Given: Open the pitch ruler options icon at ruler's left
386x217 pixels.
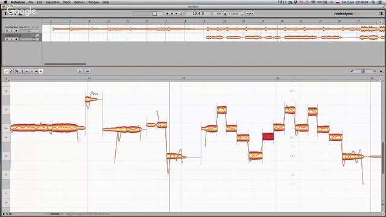Looking at the screenshot, I should pyautogui.click(x=6, y=79).
